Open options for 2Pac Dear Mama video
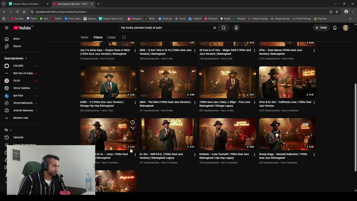 pos(314,51)
